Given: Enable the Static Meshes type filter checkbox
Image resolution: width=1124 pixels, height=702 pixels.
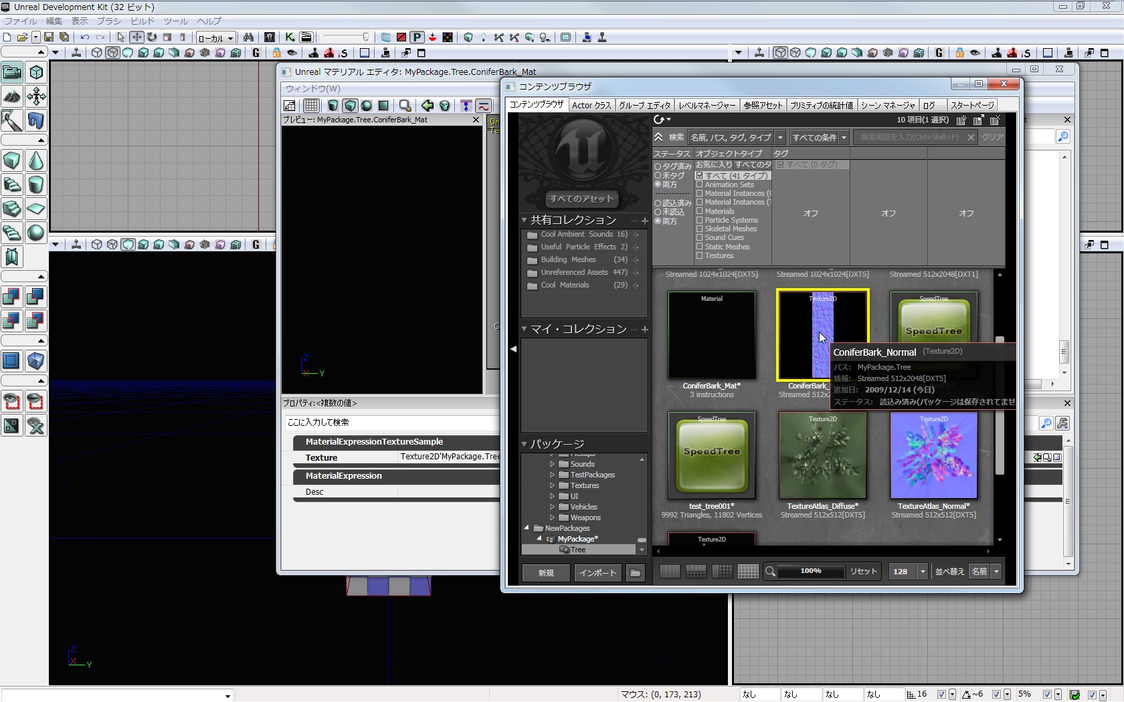Looking at the screenshot, I should 700,247.
